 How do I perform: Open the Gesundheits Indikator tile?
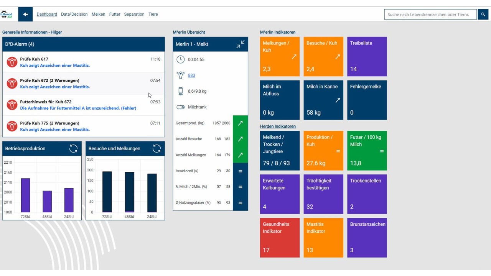[280, 238]
